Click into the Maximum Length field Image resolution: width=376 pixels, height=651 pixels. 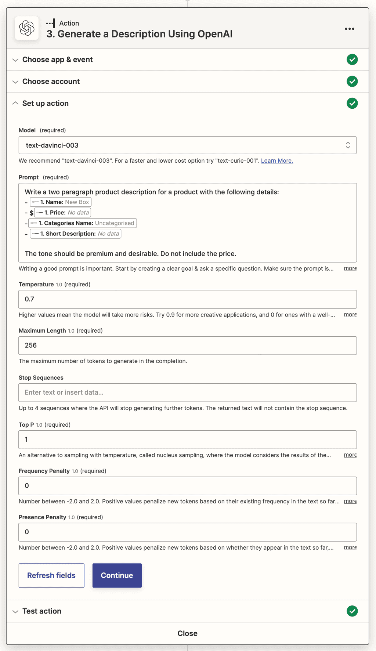pyautogui.click(x=188, y=346)
